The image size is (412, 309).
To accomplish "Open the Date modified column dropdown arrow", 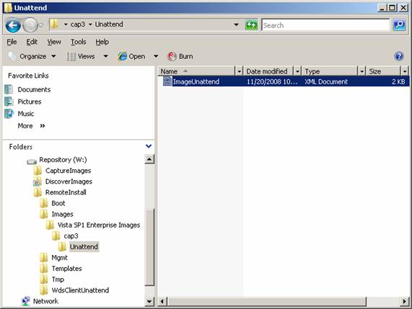I will coord(297,71).
